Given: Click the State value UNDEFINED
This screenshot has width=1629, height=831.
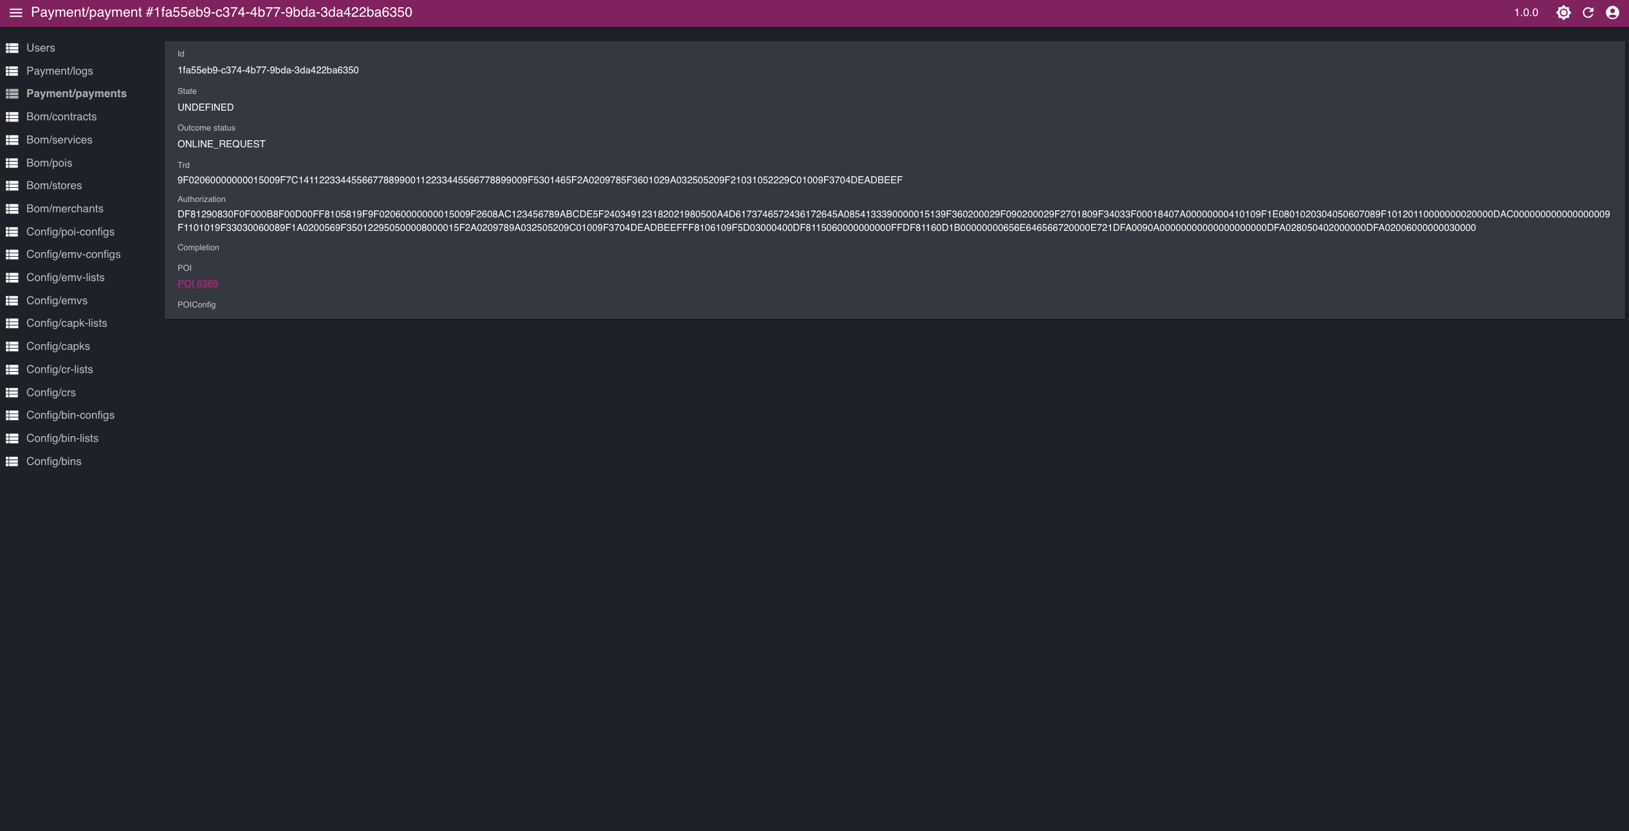Looking at the screenshot, I should tap(206, 107).
